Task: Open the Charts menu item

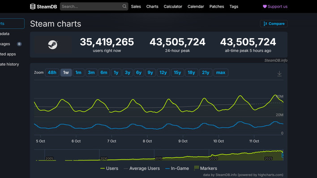Action: [x=152, y=6]
